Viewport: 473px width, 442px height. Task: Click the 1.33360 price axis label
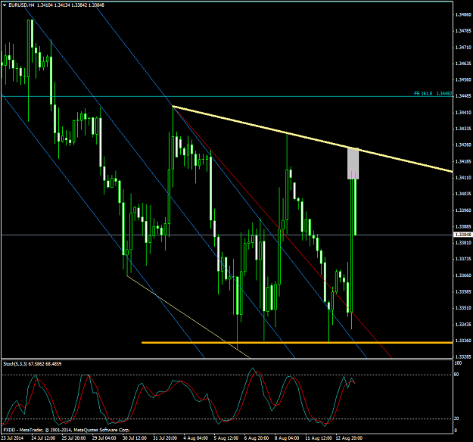point(463,341)
